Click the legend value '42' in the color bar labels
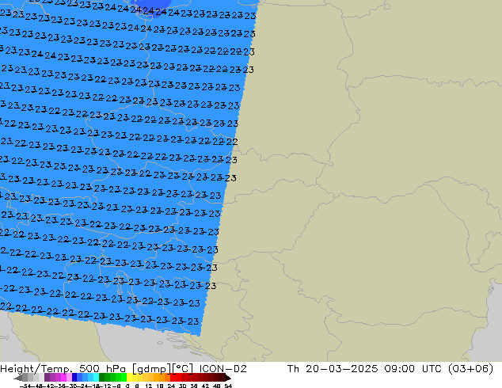 pyautogui.click(x=206, y=386)
